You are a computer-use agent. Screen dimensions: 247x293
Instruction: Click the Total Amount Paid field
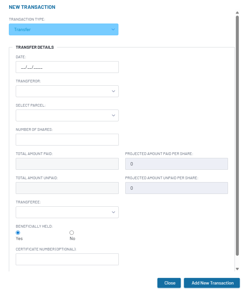(67, 164)
